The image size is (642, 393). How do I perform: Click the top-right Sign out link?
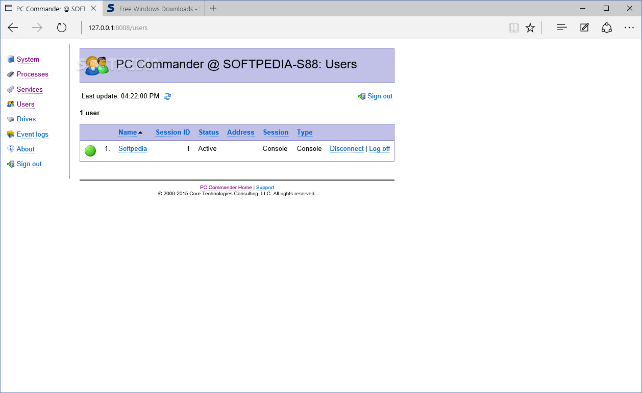point(380,96)
